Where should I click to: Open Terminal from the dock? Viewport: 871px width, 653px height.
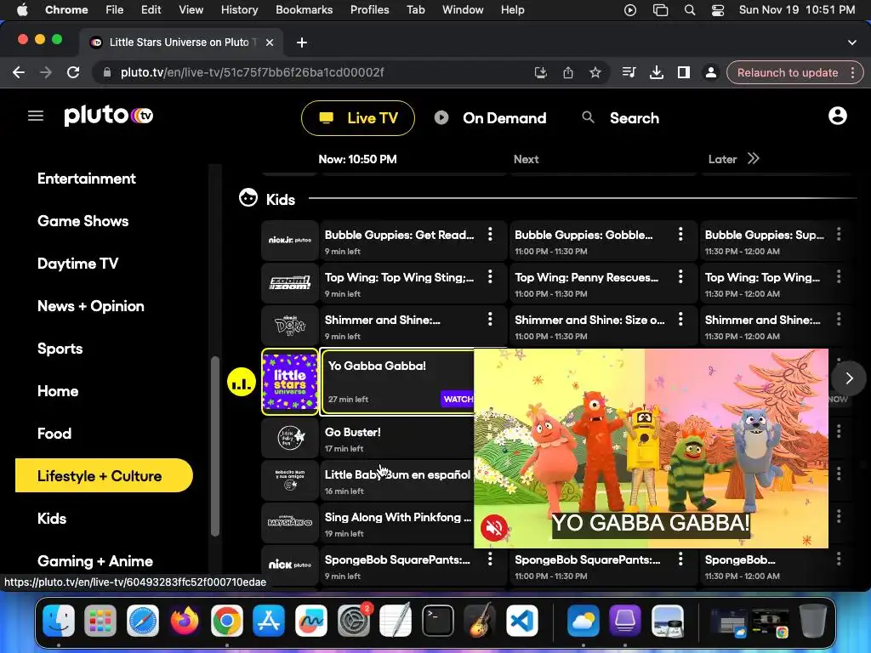tap(438, 620)
